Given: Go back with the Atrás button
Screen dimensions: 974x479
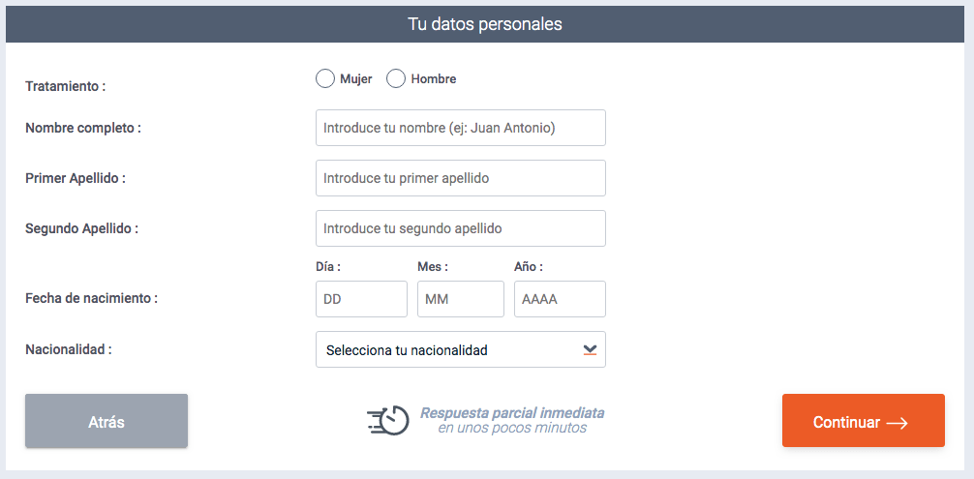Looking at the screenshot, I should (107, 421).
